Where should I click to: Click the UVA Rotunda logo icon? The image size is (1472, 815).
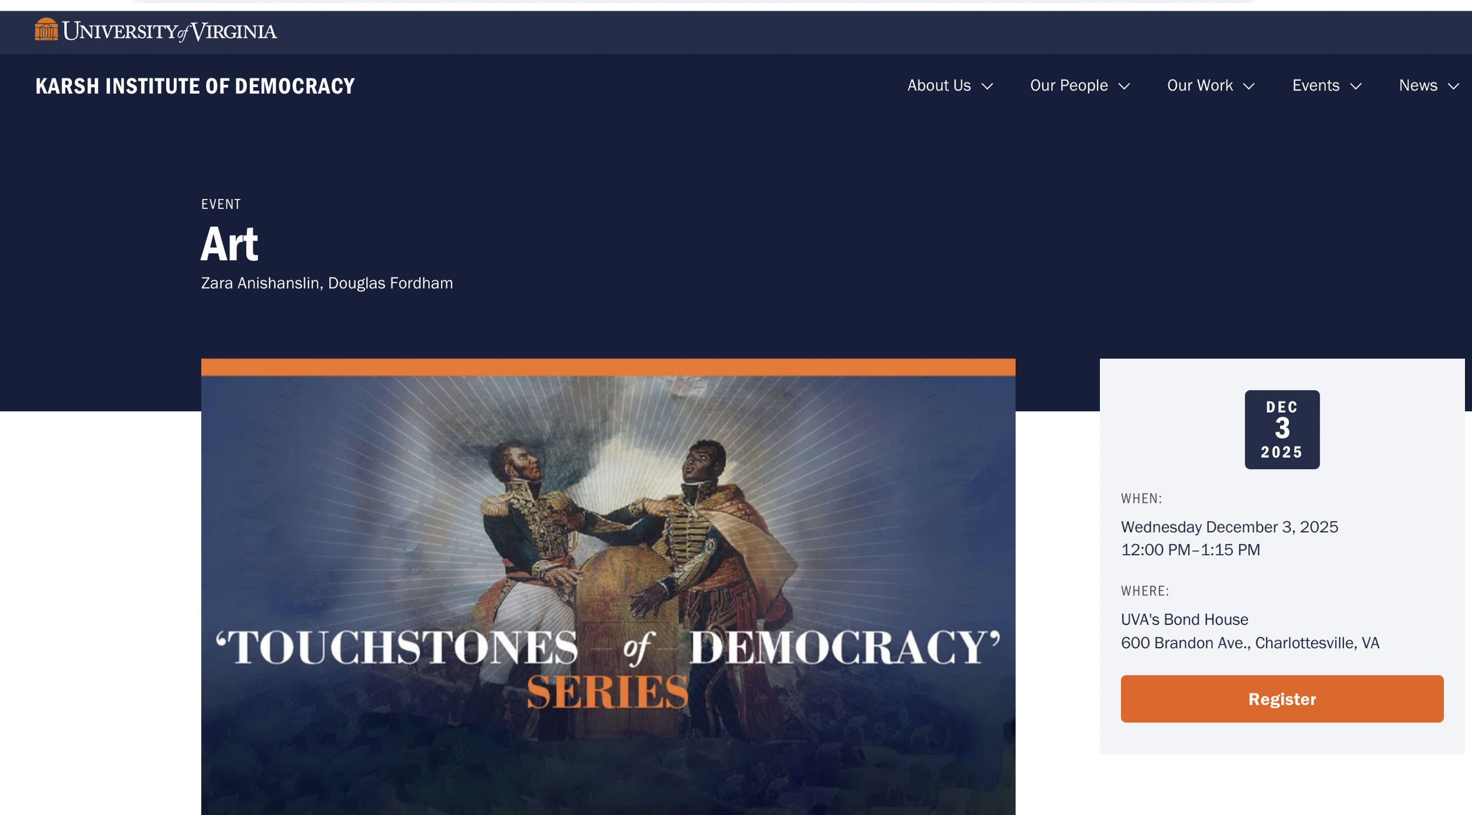pyautogui.click(x=47, y=29)
